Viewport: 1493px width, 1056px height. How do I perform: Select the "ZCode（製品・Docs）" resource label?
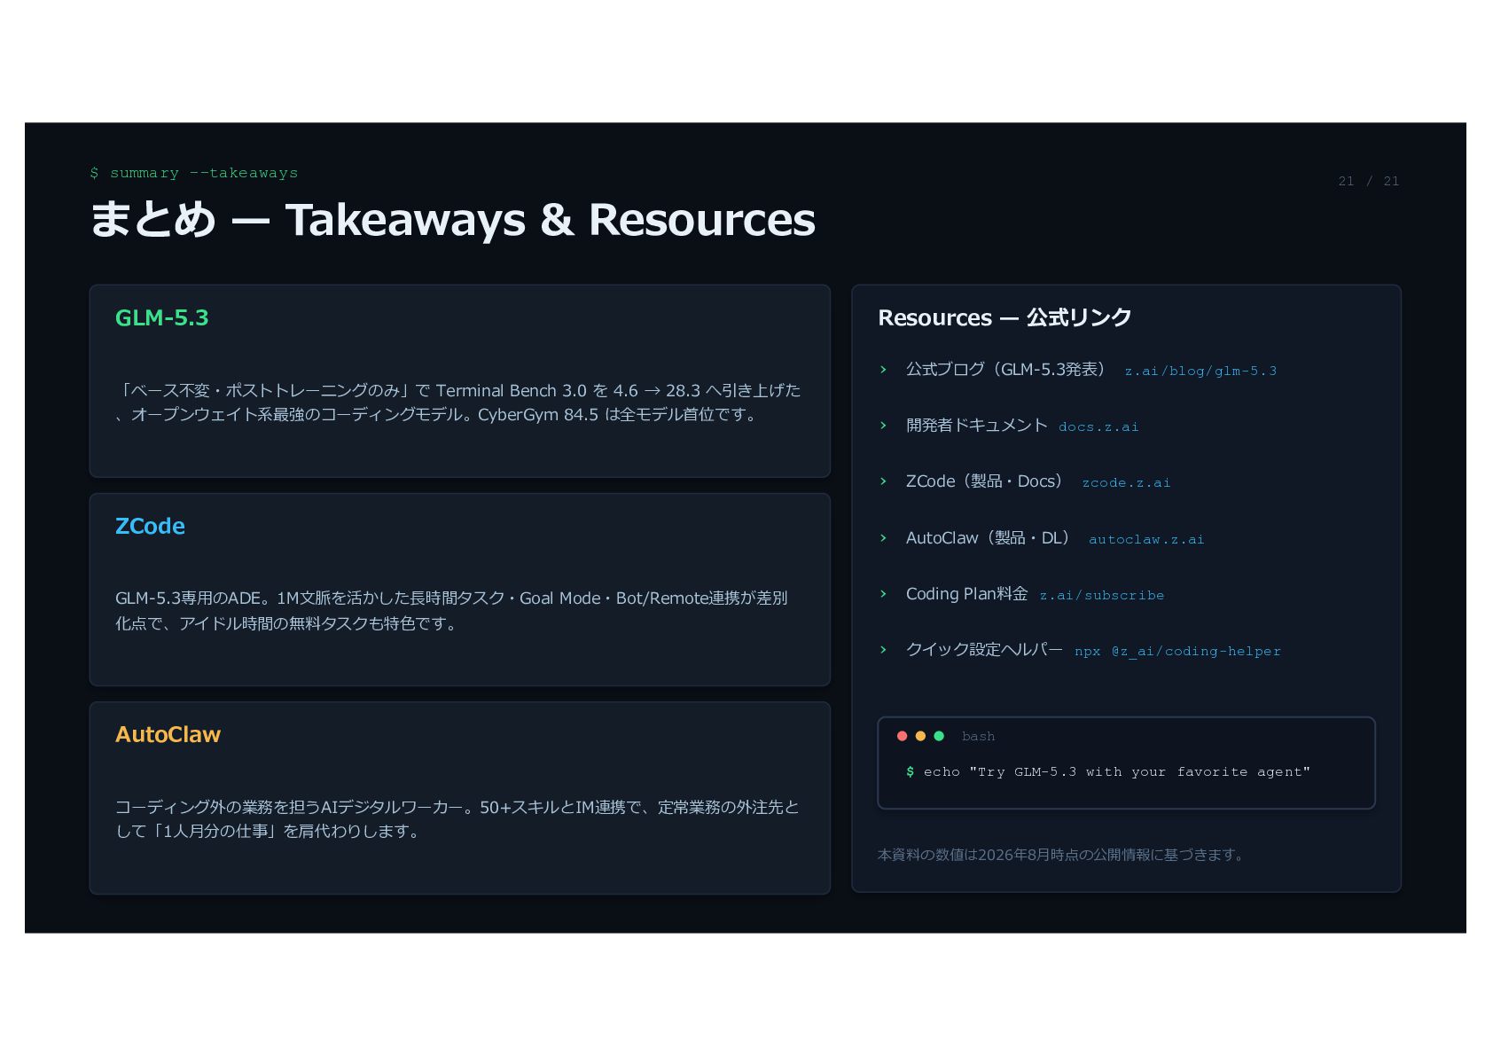tap(985, 481)
